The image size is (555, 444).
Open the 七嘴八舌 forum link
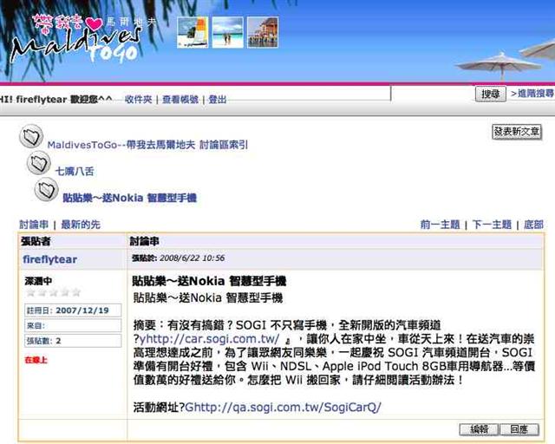[x=75, y=172]
